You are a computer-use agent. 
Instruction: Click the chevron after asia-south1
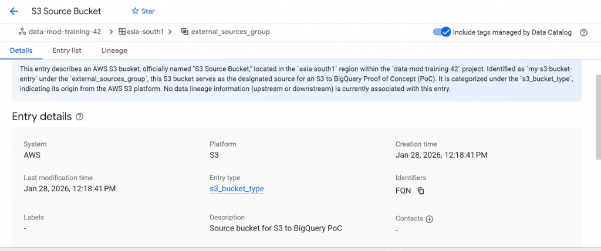170,32
